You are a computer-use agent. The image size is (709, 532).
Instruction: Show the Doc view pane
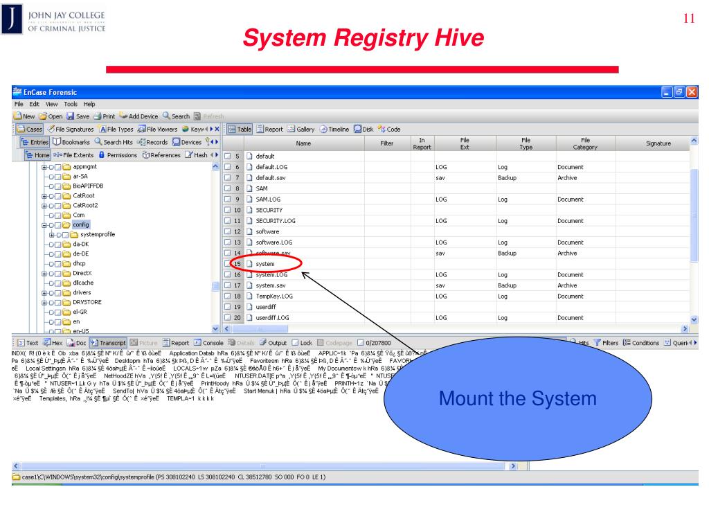click(76, 343)
